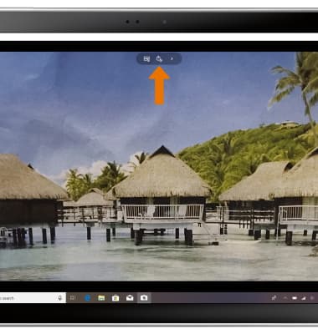Click the battery status tray icon
The width and height of the screenshot is (318, 334).
[x=295, y=298]
